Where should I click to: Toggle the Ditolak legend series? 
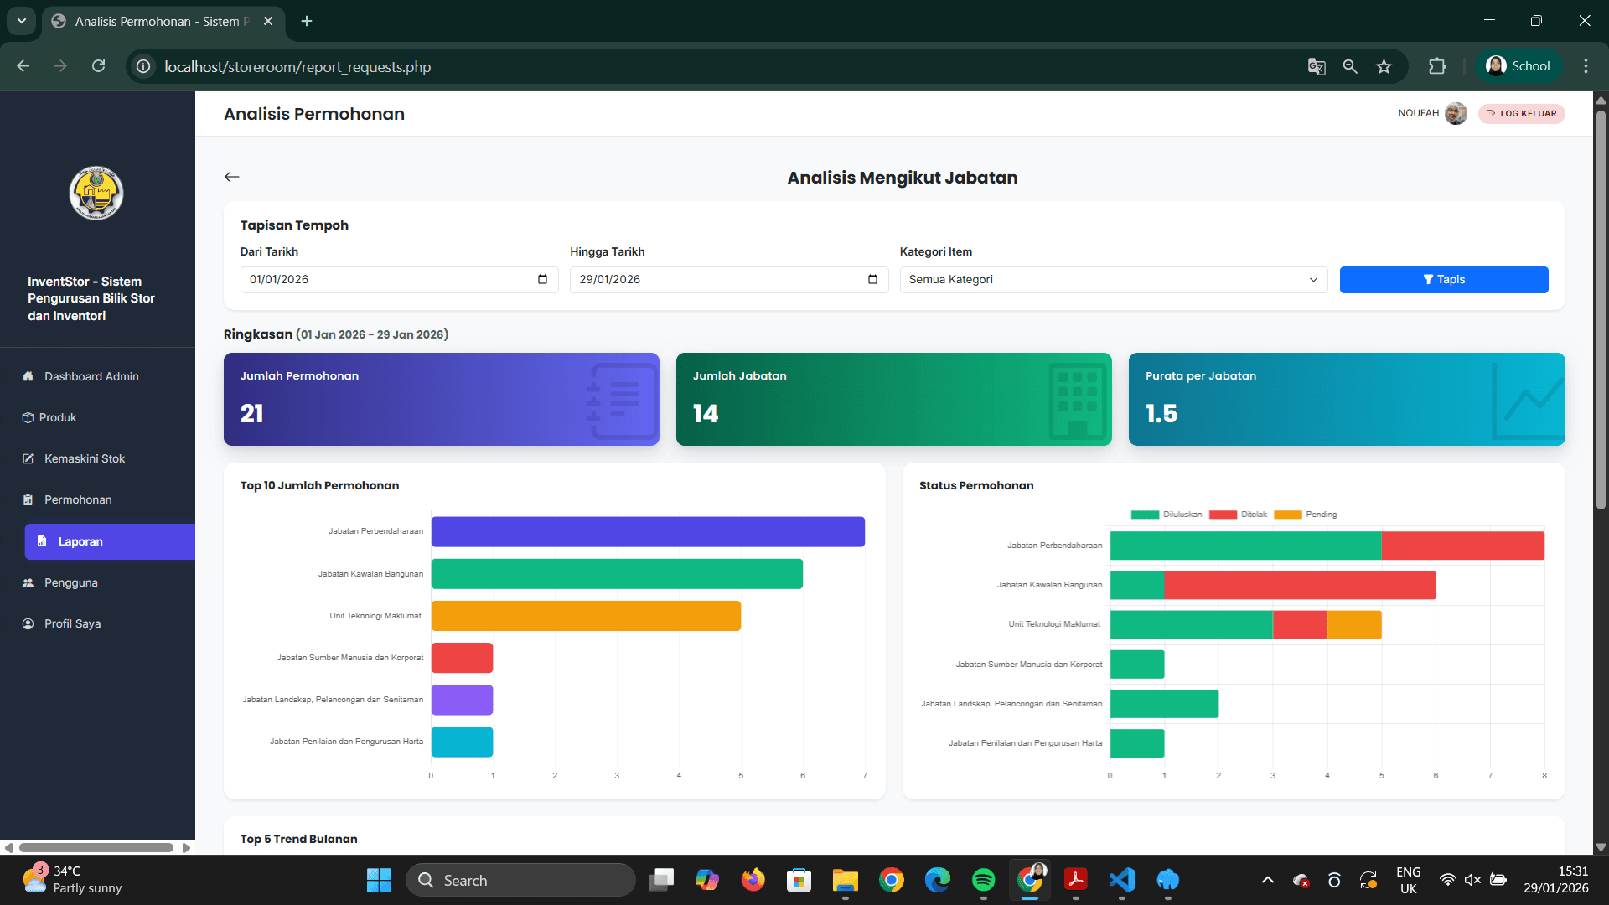click(1238, 515)
